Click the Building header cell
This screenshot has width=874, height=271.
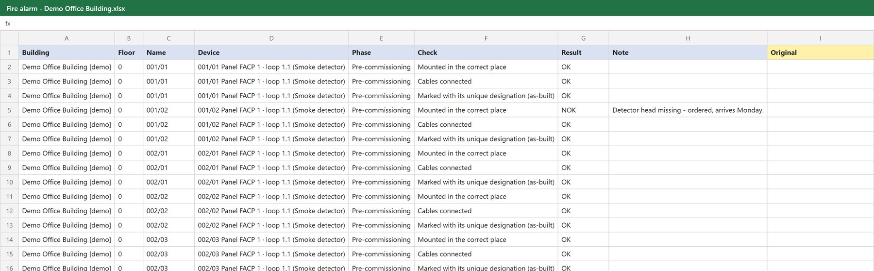pyautogui.click(x=67, y=52)
